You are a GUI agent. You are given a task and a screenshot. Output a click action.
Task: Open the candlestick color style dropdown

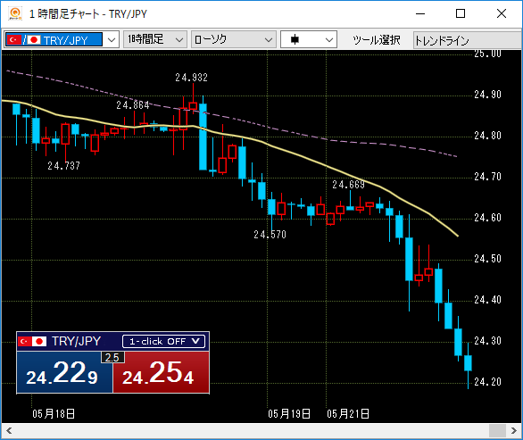309,39
